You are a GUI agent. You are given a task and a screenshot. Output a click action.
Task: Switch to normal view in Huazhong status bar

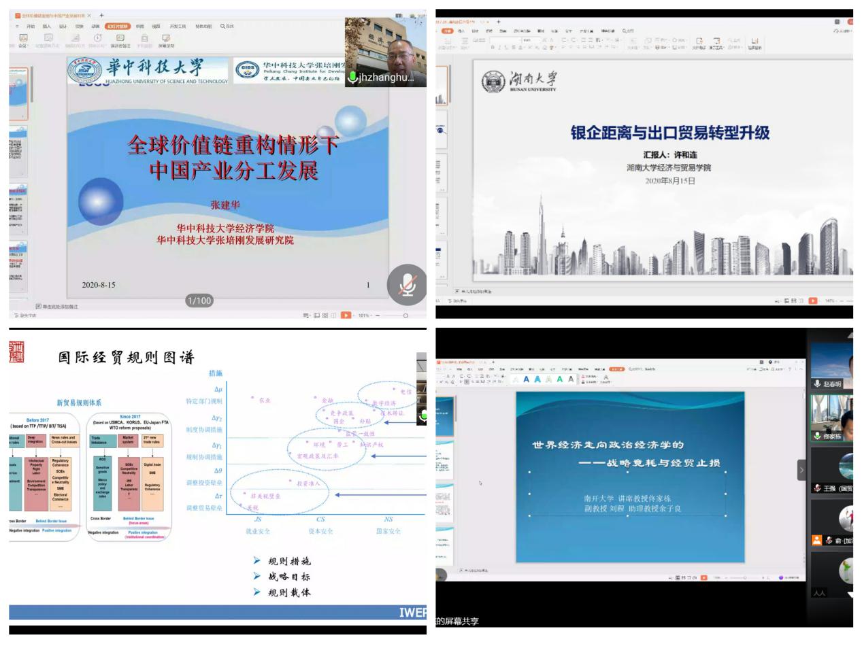coord(316,316)
